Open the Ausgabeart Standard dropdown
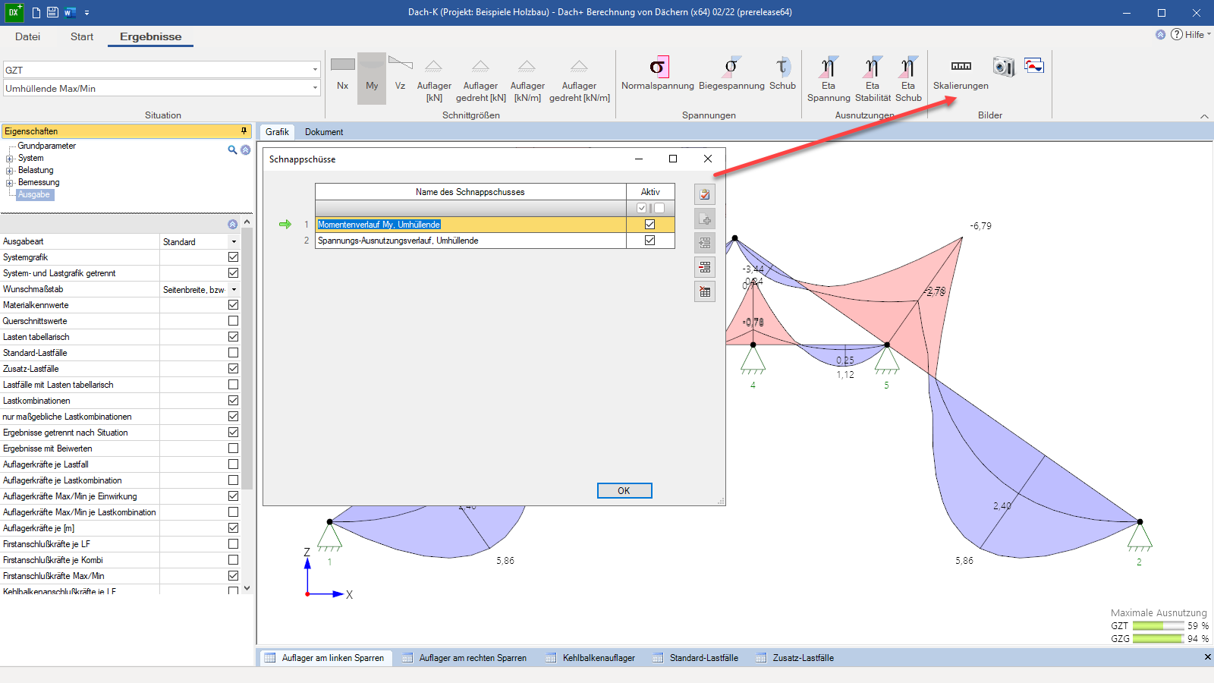 click(x=234, y=242)
